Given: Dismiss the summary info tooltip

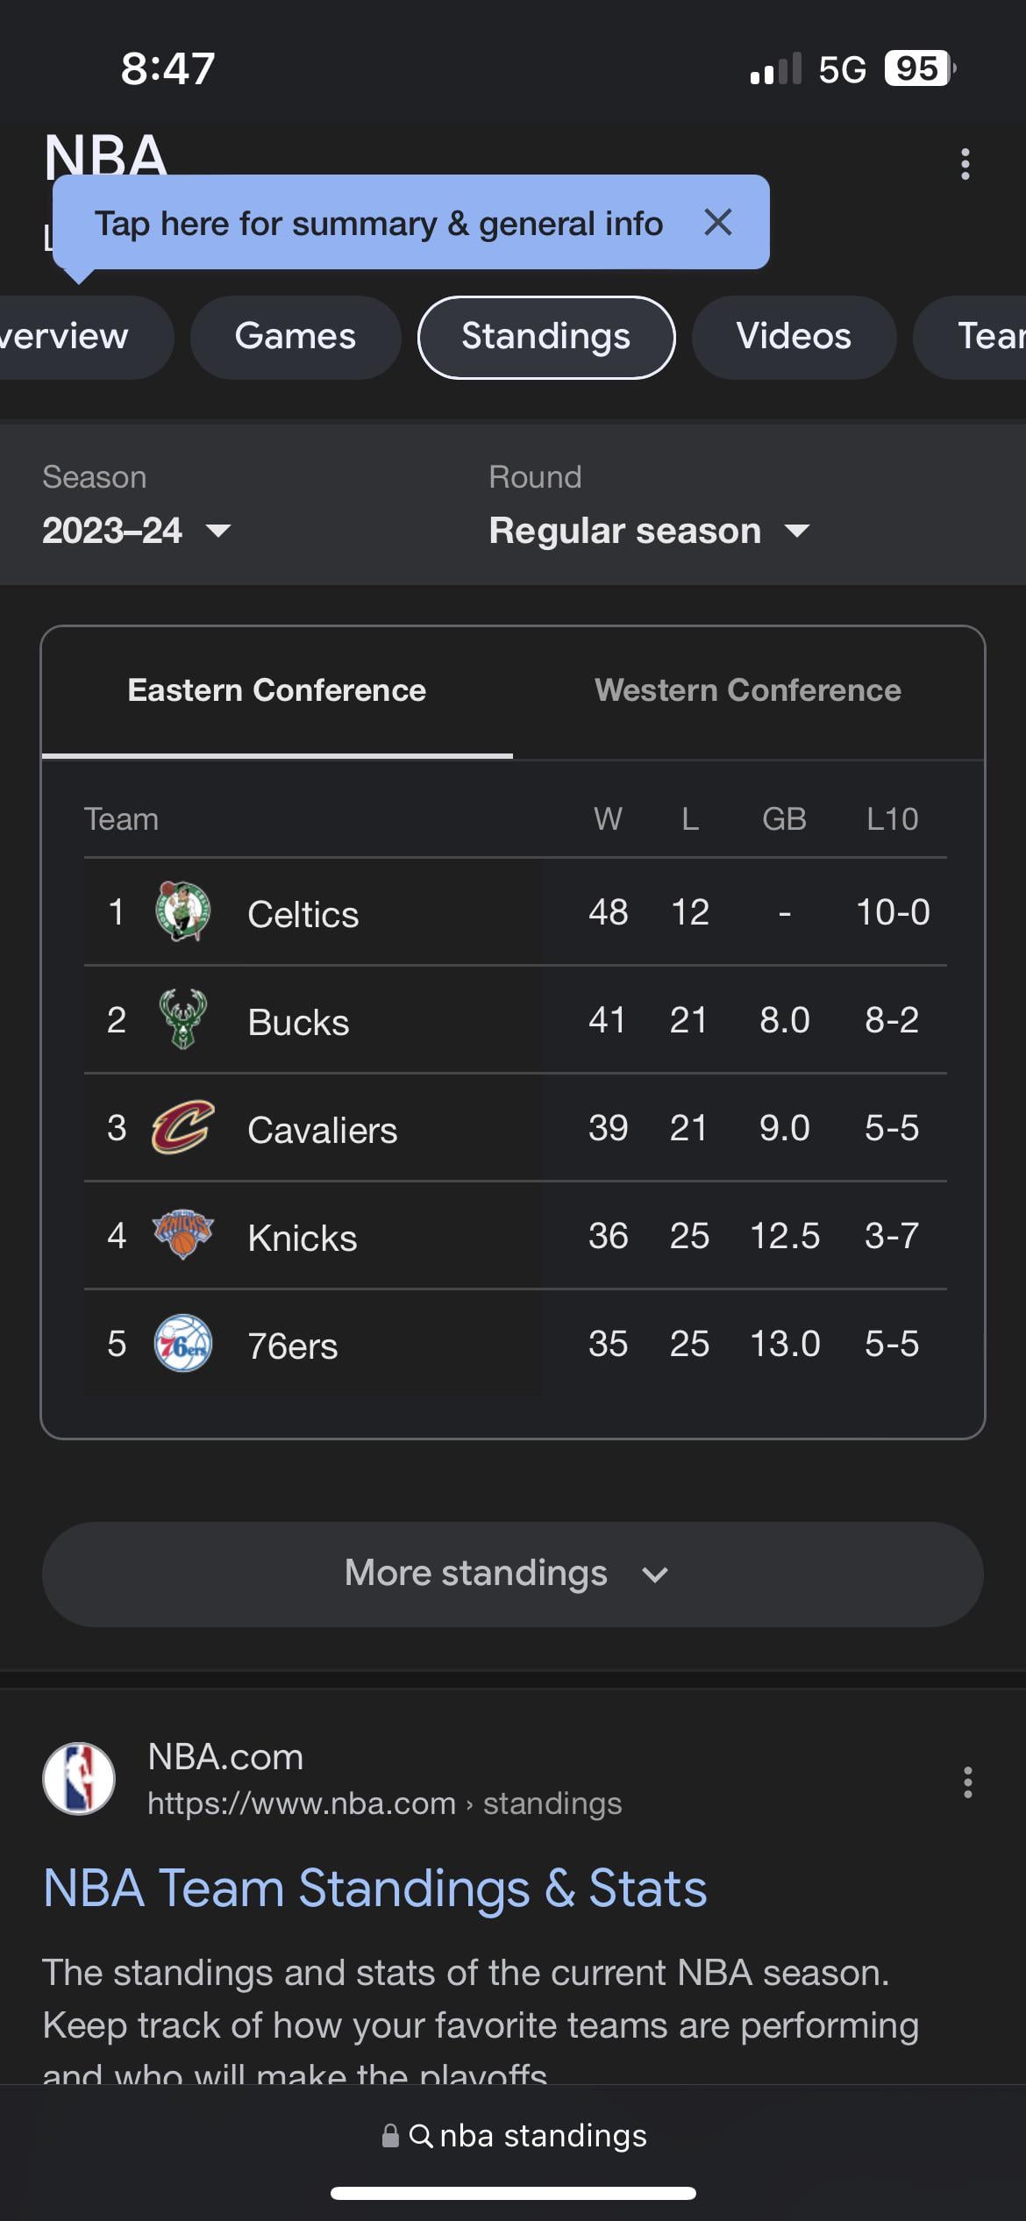Looking at the screenshot, I should pyautogui.click(x=718, y=223).
